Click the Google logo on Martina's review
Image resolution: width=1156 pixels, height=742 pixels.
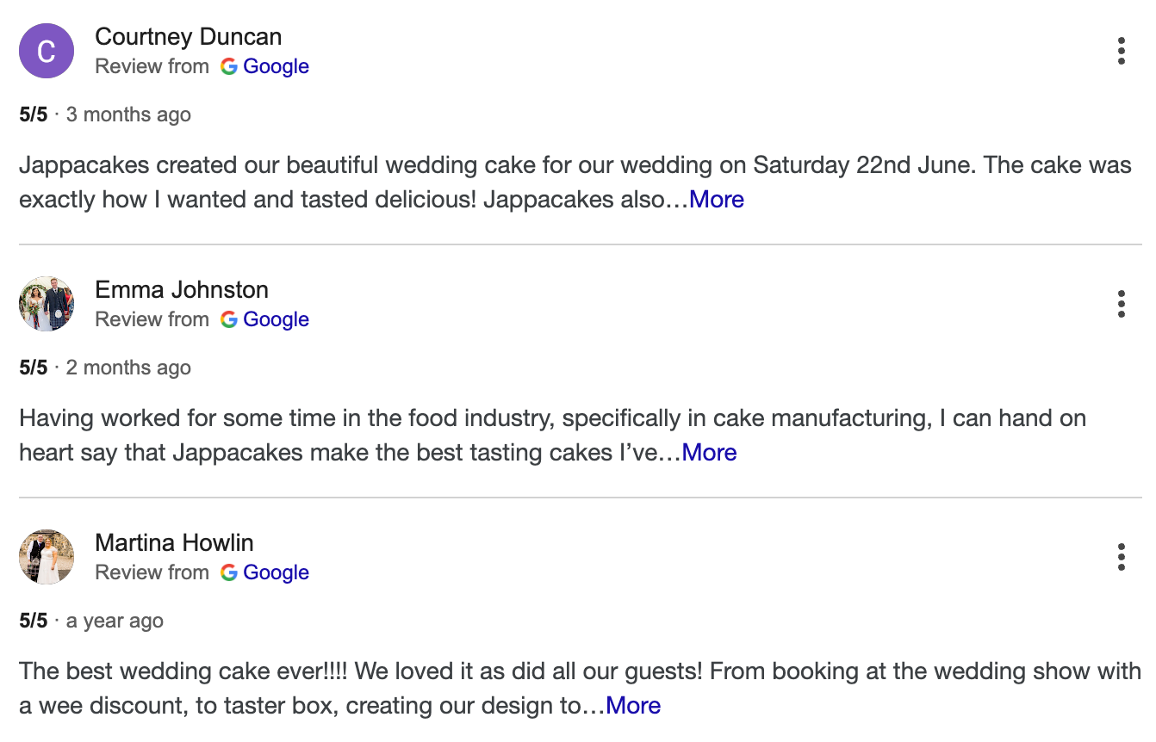[x=229, y=572]
